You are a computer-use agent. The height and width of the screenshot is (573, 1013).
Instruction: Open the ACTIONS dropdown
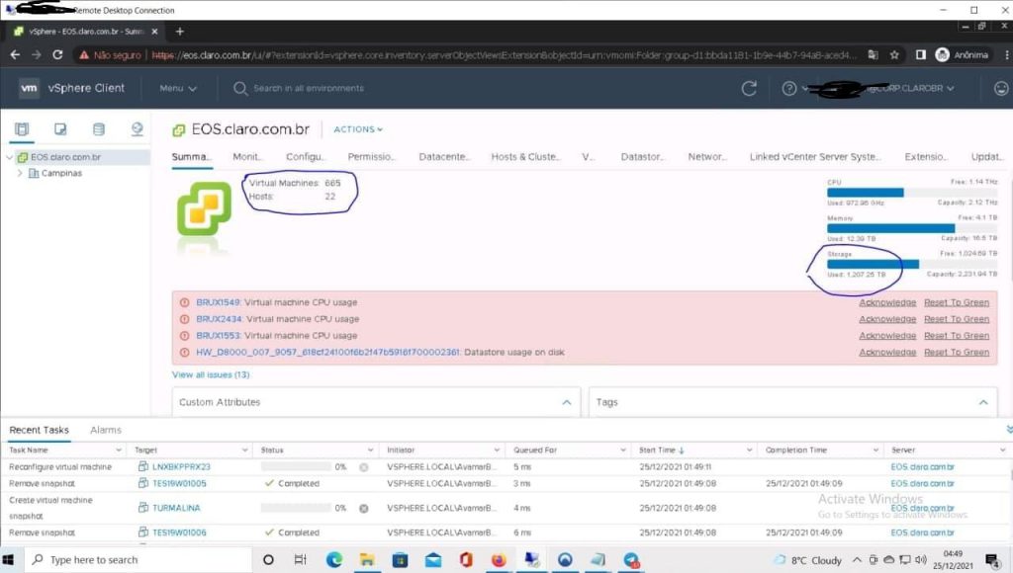click(358, 129)
